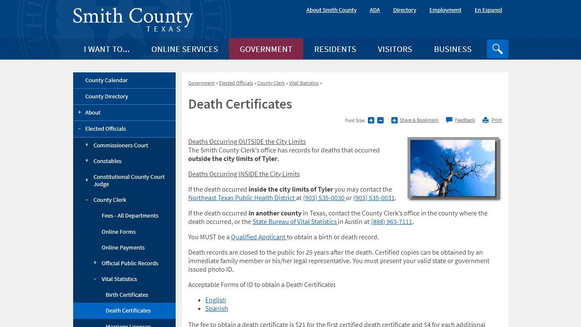
Task: Open Northeast Texas Public Health District link
Action: [242, 198]
